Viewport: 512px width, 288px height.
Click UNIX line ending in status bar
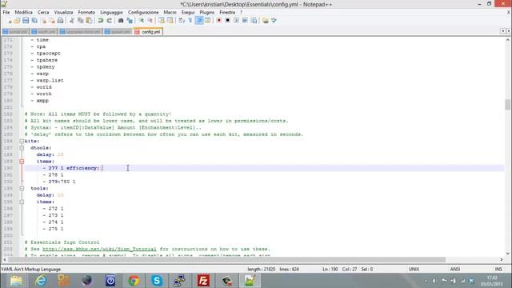click(x=414, y=270)
